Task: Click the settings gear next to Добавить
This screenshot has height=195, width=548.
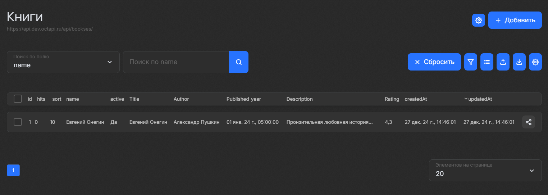Action: pos(478,20)
